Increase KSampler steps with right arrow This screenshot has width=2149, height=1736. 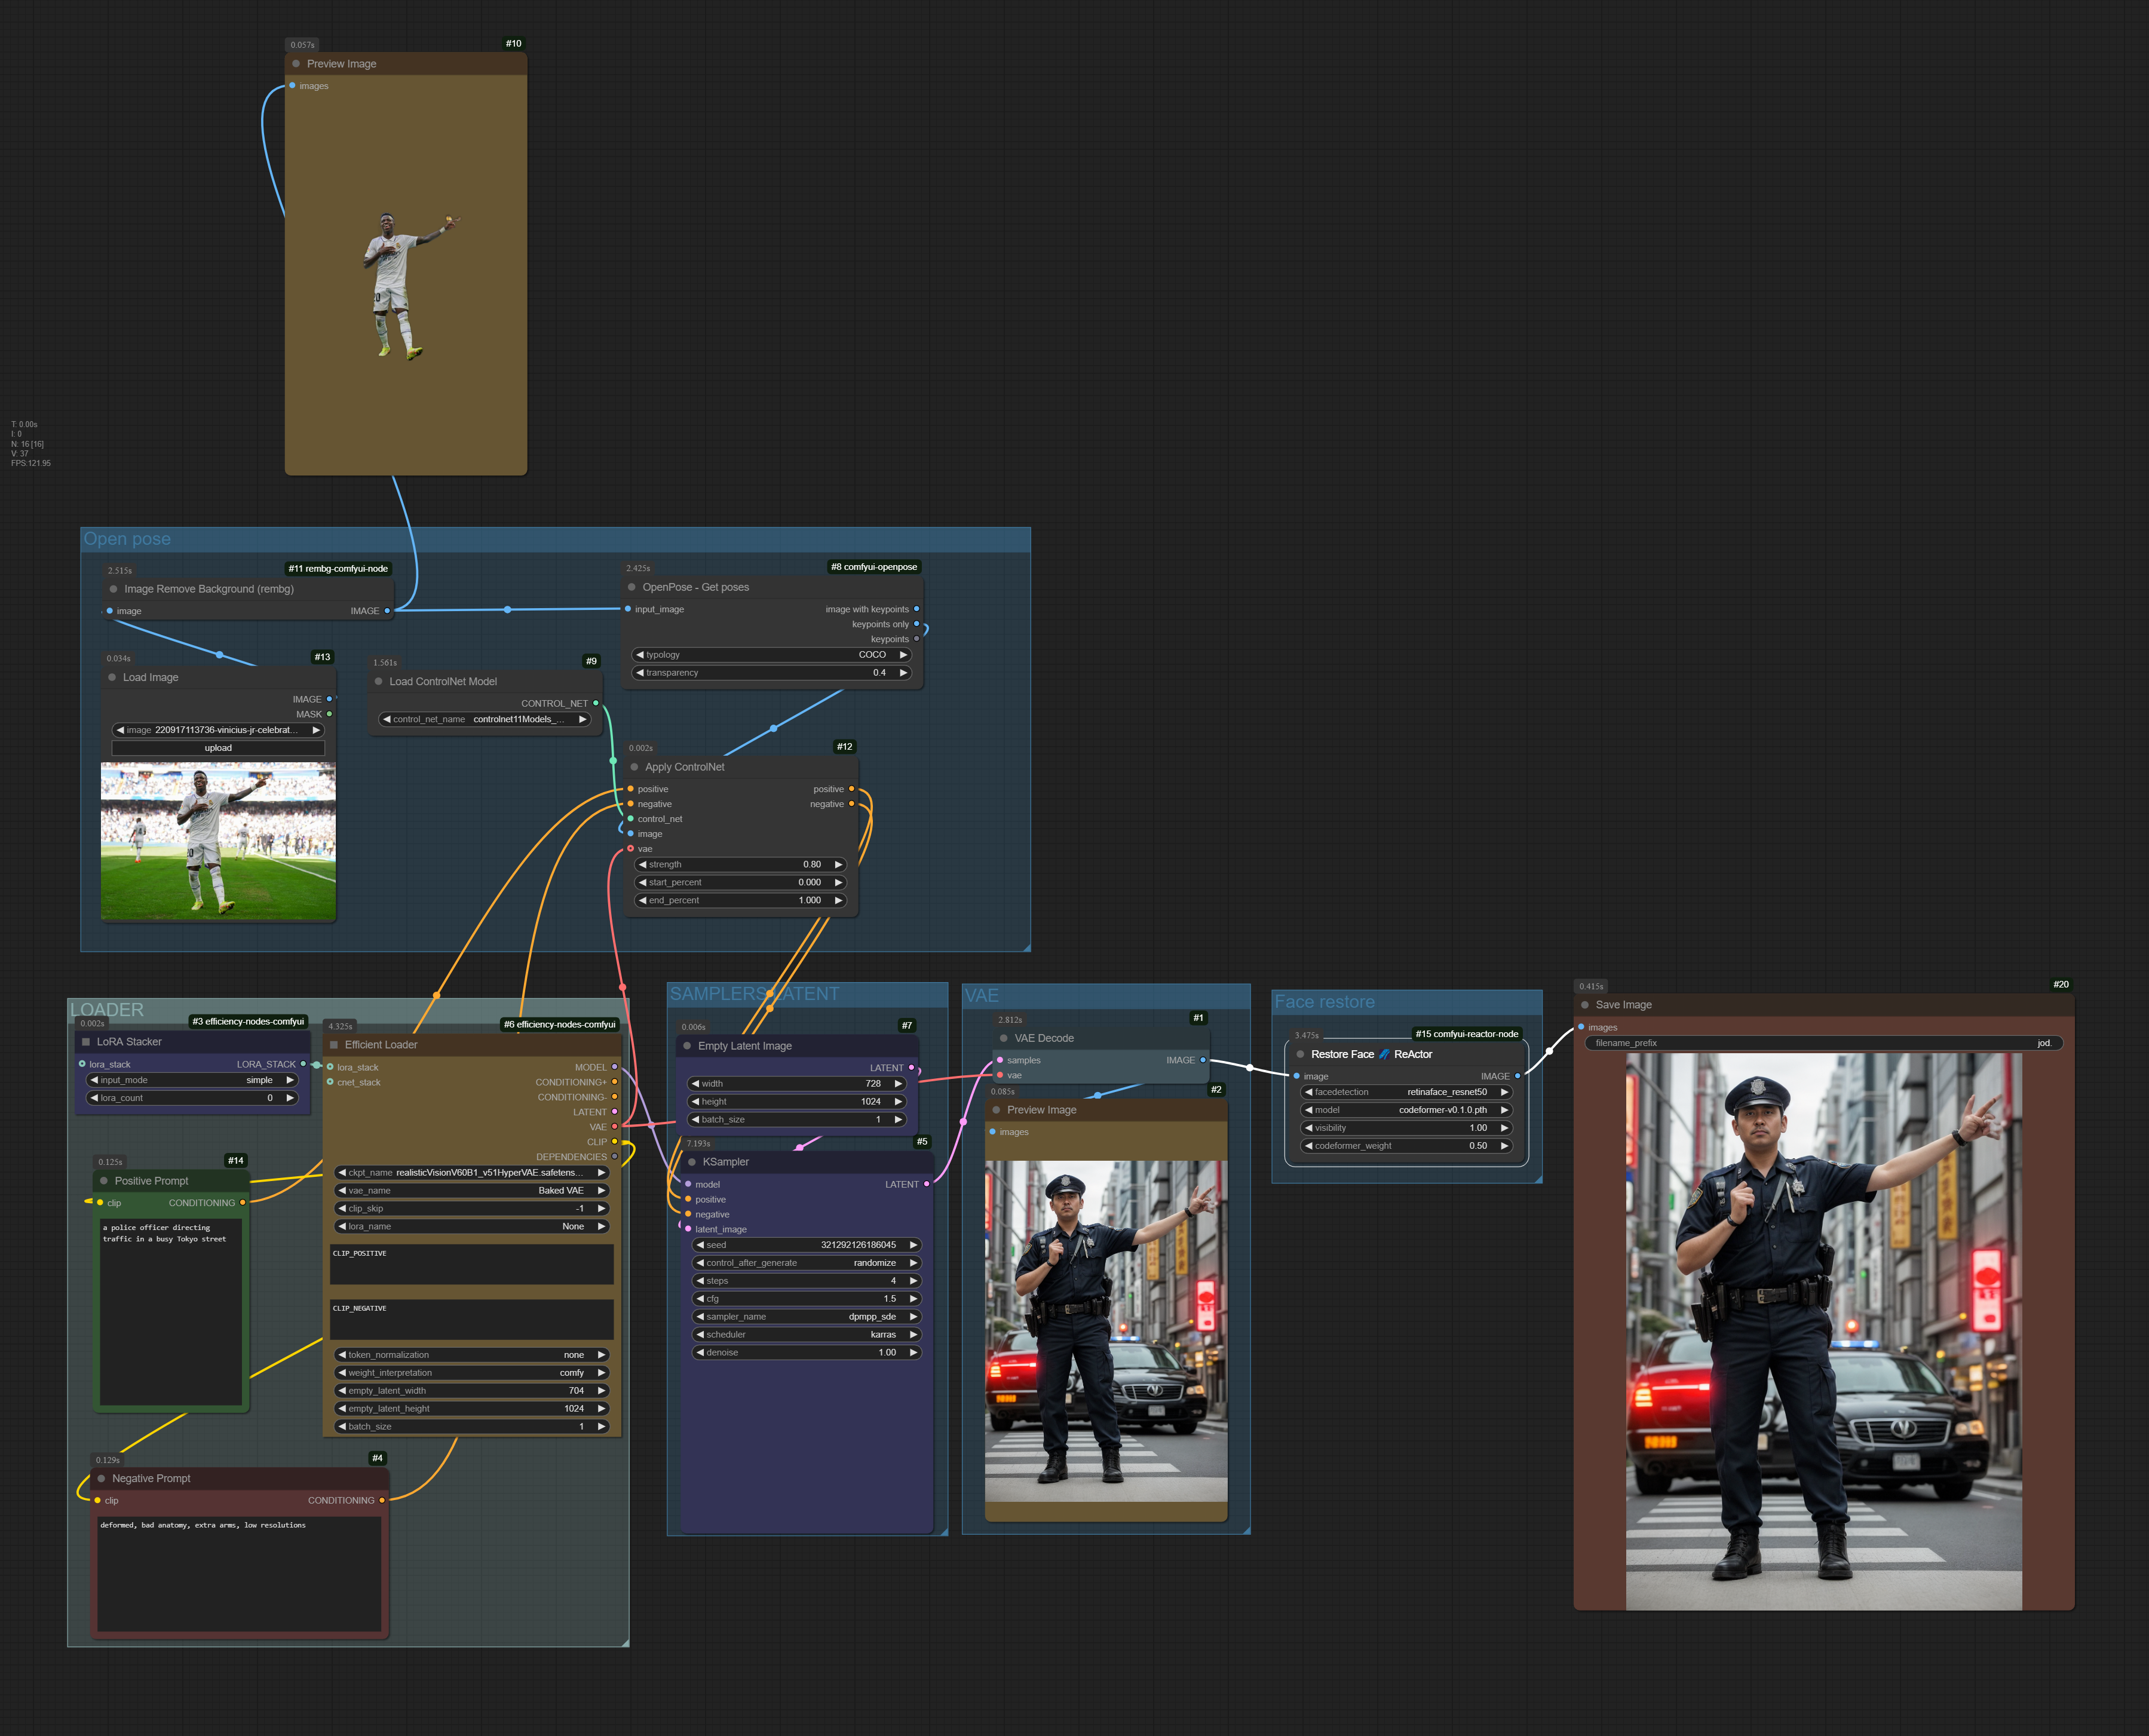[x=913, y=1281]
